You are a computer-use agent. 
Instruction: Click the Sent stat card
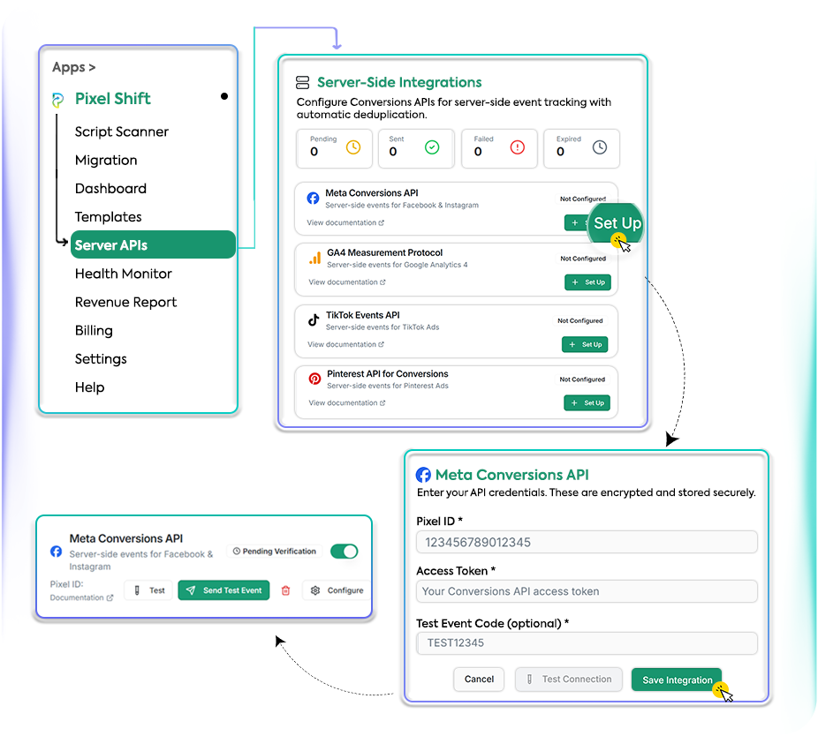click(416, 148)
